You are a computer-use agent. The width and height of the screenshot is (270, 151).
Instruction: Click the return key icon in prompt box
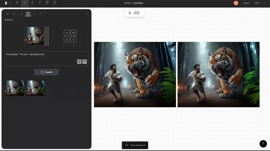[x=85, y=61]
